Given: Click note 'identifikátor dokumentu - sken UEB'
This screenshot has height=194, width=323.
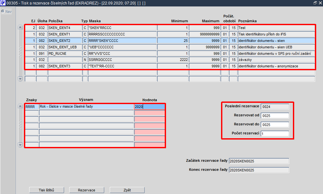Looking at the screenshot, I should click(x=276, y=47).
